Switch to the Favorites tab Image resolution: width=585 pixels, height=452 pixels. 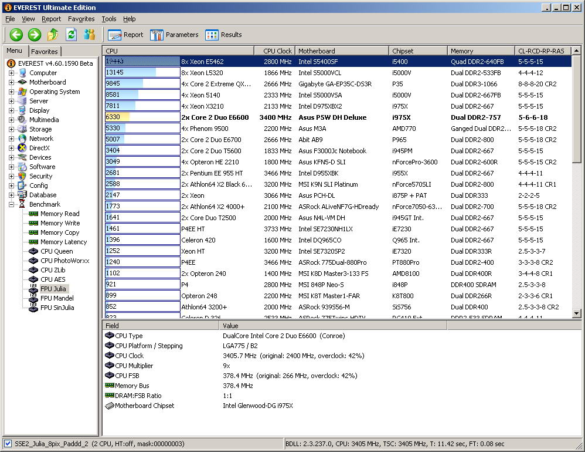tap(45, 52)
